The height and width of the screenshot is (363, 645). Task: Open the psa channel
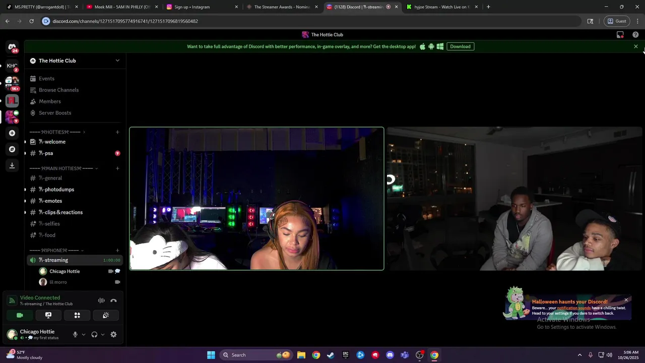point(75,153)
